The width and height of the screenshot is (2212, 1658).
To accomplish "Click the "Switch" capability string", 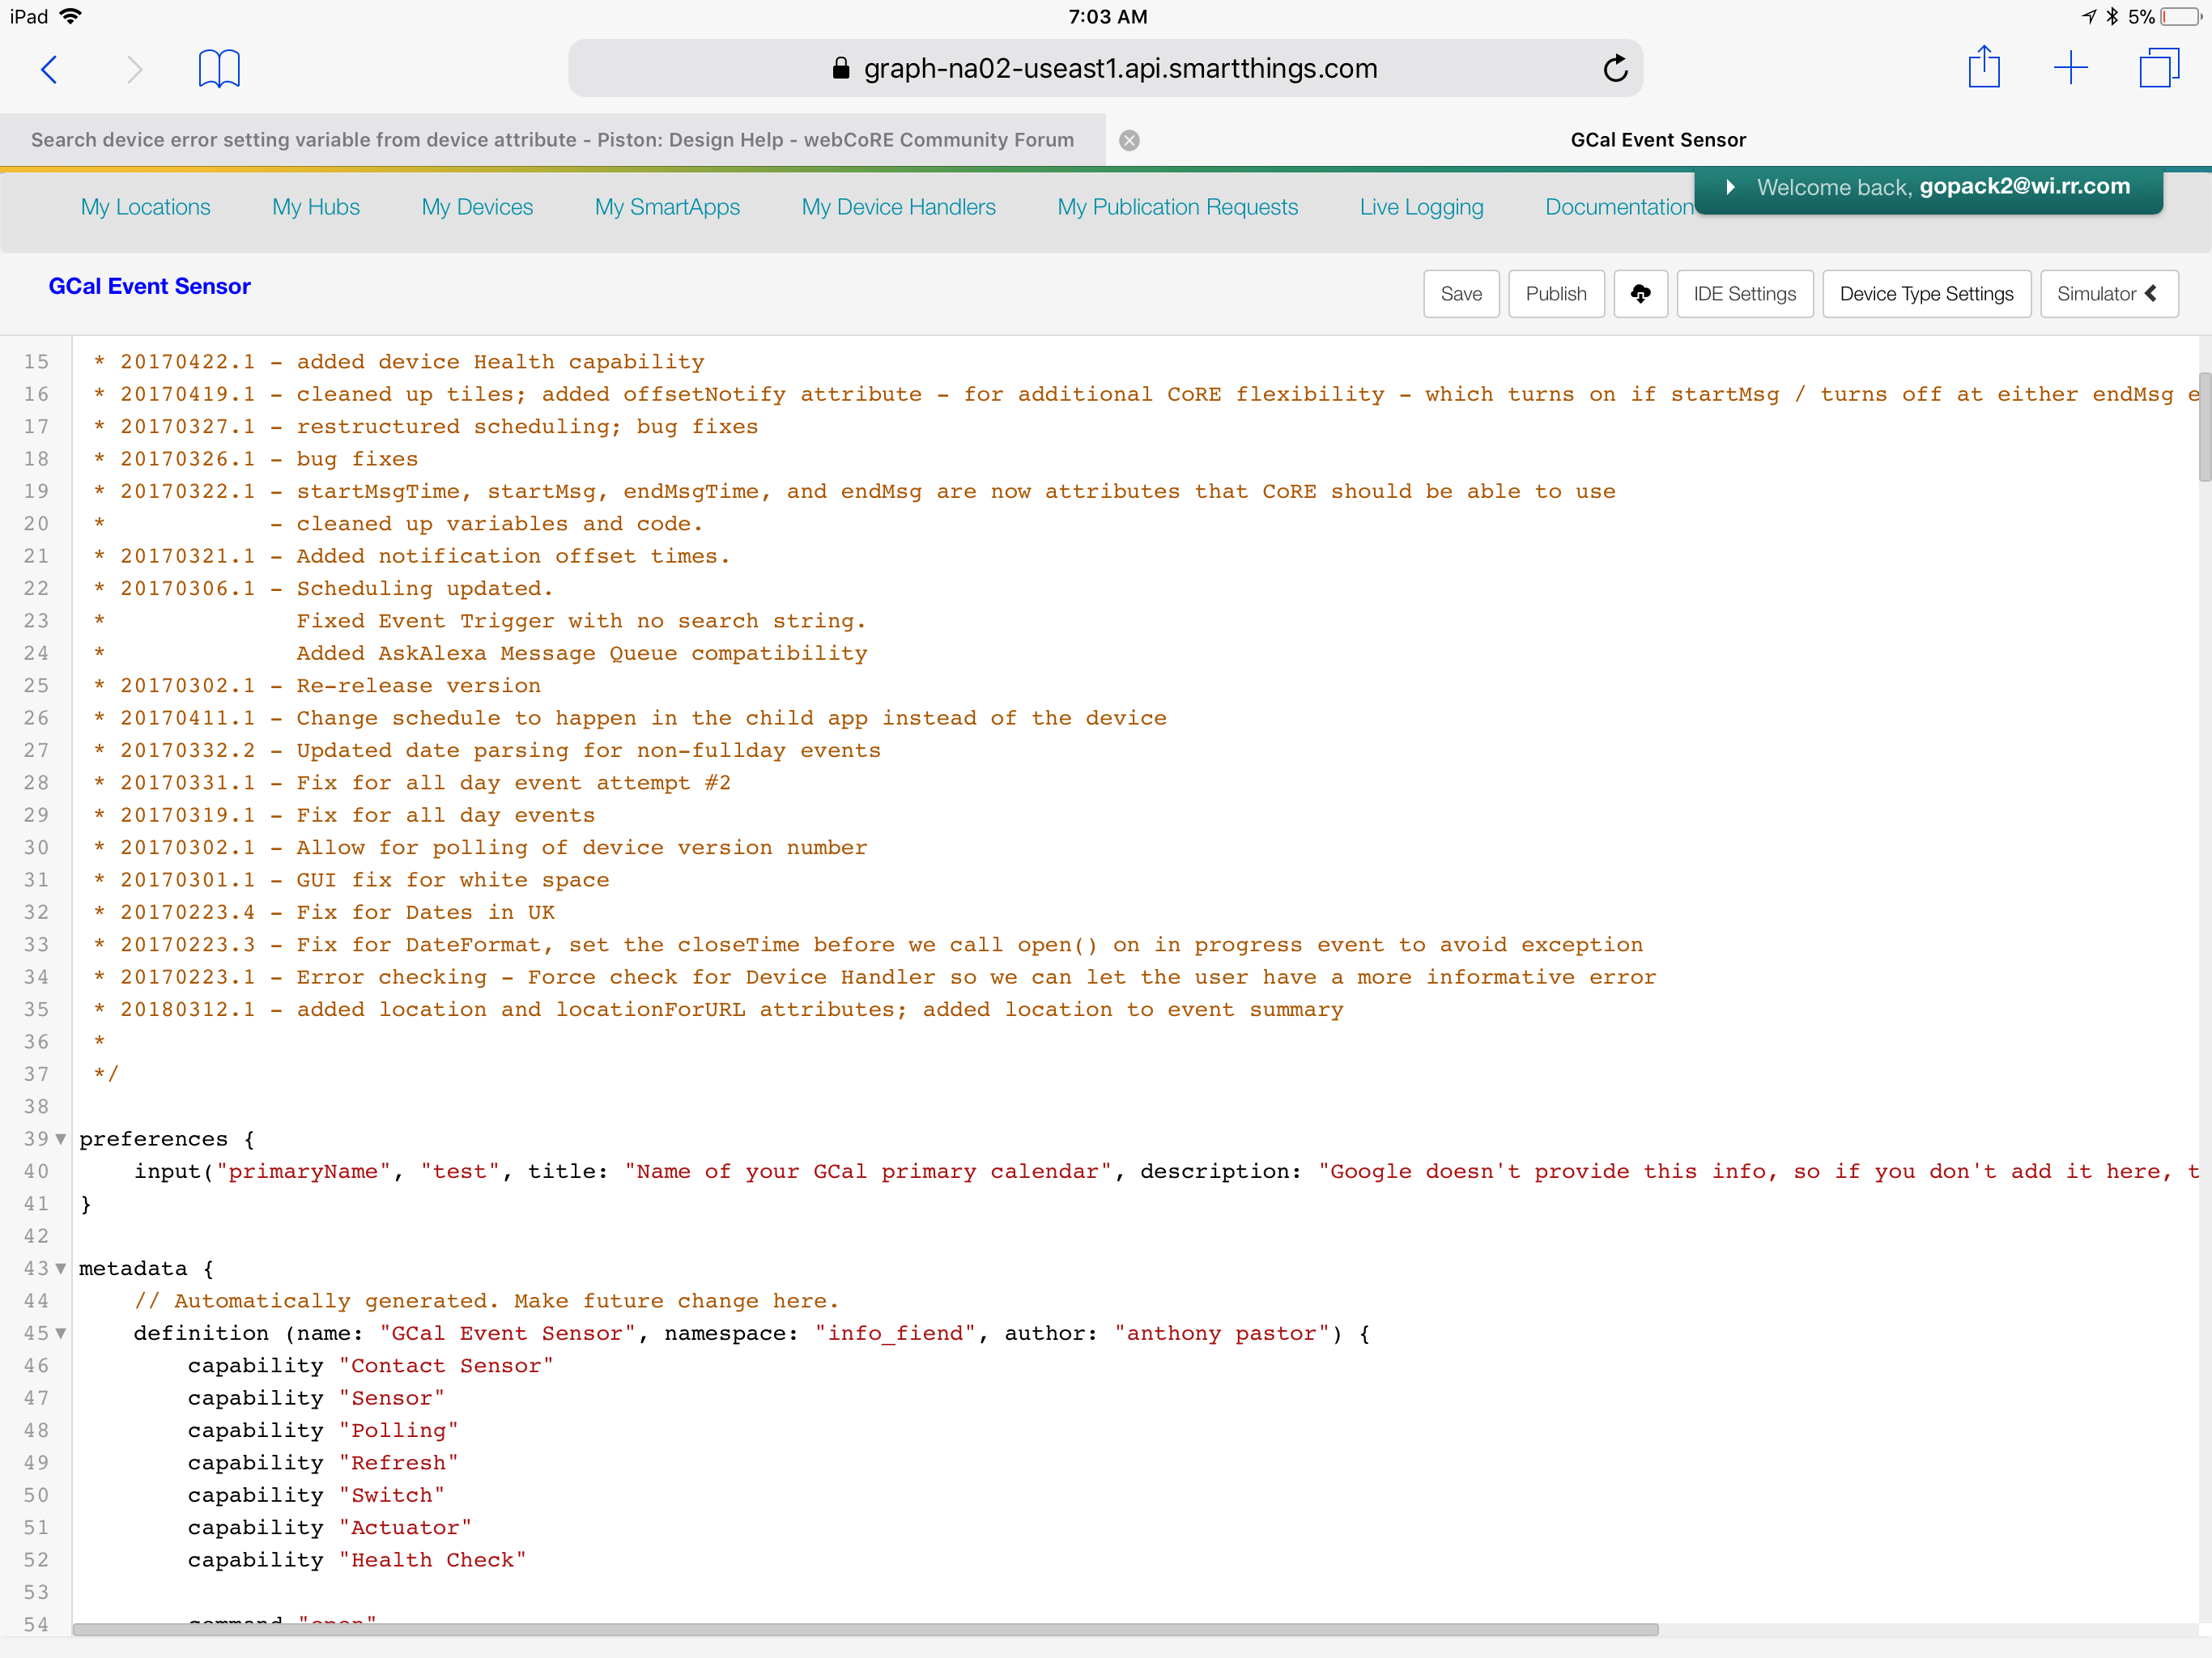I will coord(391,1496).
